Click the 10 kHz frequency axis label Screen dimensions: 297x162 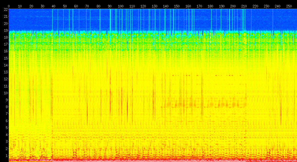tap(5, 93)
